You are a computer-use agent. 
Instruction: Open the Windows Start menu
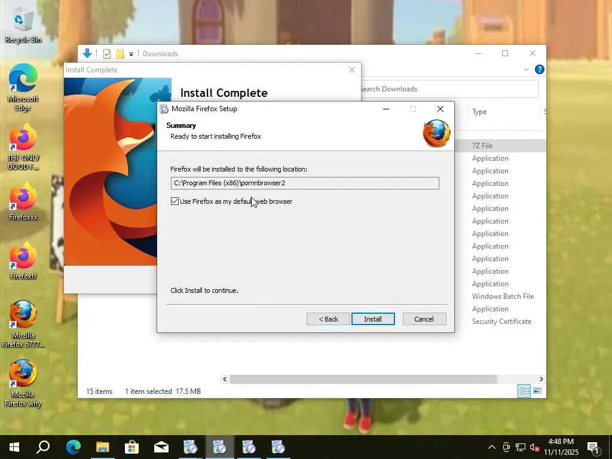(14, 447)
